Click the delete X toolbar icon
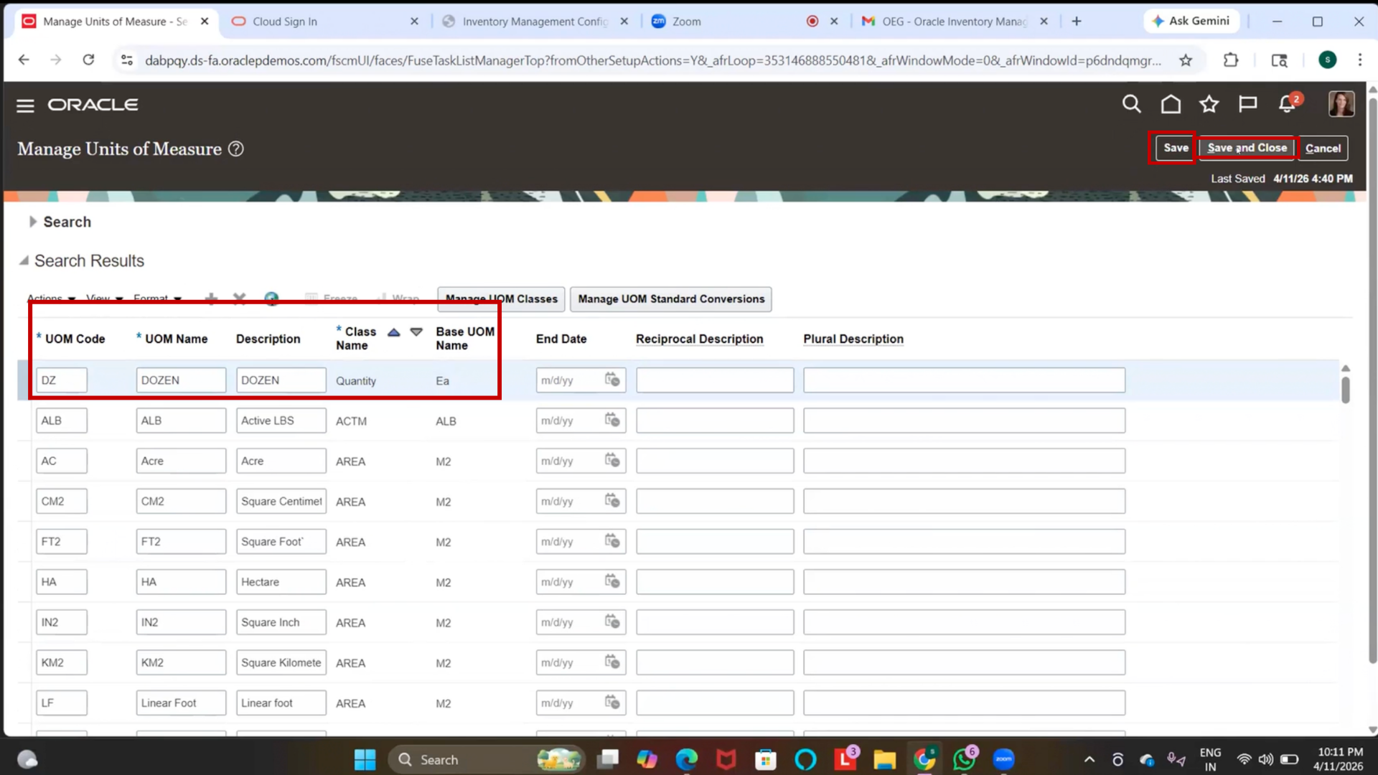Screen dimensions: 1378x775 coord(240,299)
